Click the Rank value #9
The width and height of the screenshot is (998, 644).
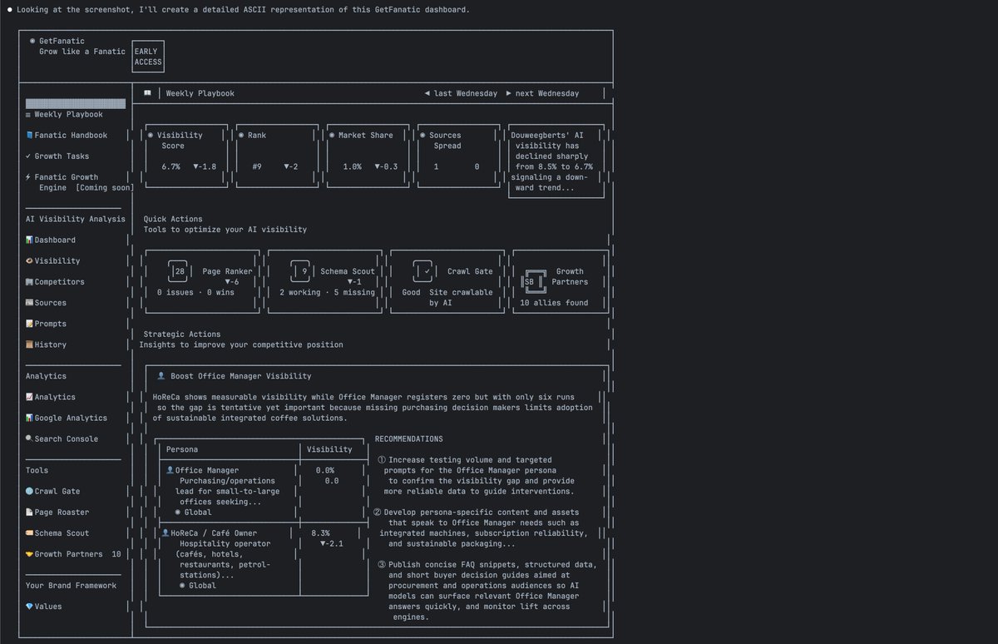(257, 166)
